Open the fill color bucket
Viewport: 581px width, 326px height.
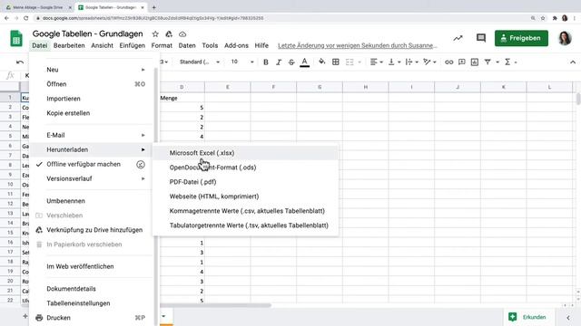point(322,62)
